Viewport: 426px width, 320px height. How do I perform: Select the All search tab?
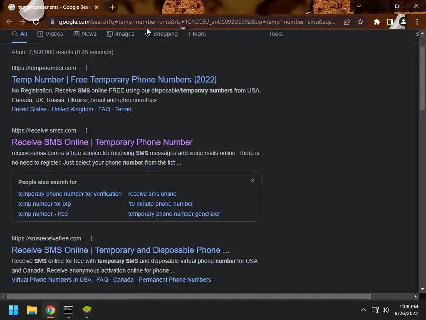[19, 34]
